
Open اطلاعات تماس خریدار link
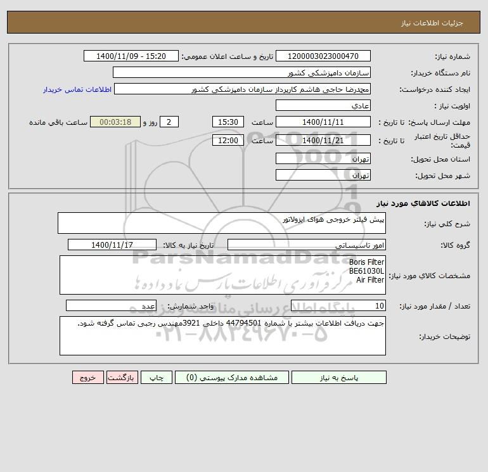(77, 89)
